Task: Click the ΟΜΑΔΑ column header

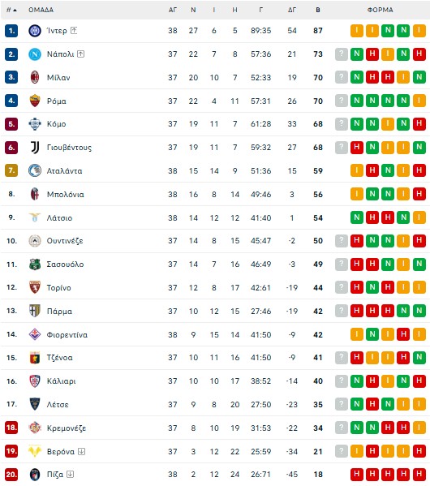Action: coord(41,10)
